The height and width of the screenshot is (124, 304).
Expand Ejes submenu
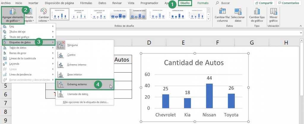(29, 26)
